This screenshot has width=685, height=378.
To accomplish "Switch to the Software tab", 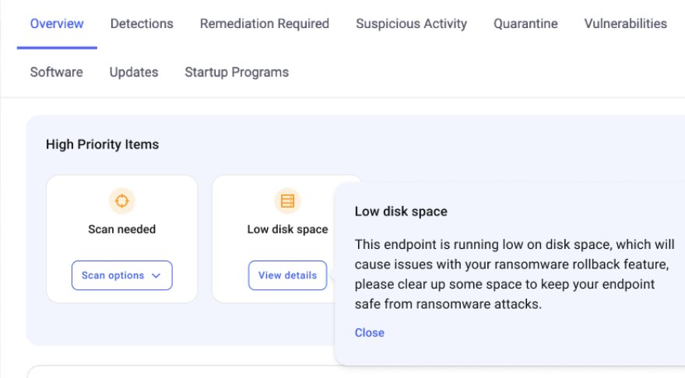I will pyautogui.click(x=56, y=72).
